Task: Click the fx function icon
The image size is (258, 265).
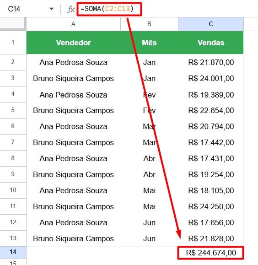Action: pyautogui.click(x=71, y=9)
